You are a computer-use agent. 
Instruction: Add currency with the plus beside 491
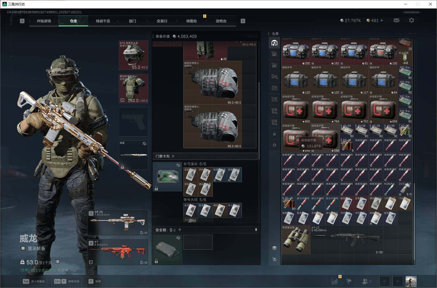coord(382,20)
